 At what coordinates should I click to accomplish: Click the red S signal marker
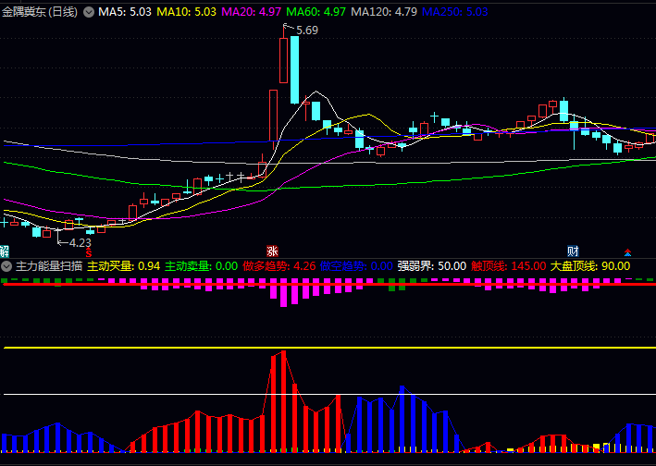[x=88, y=252]
